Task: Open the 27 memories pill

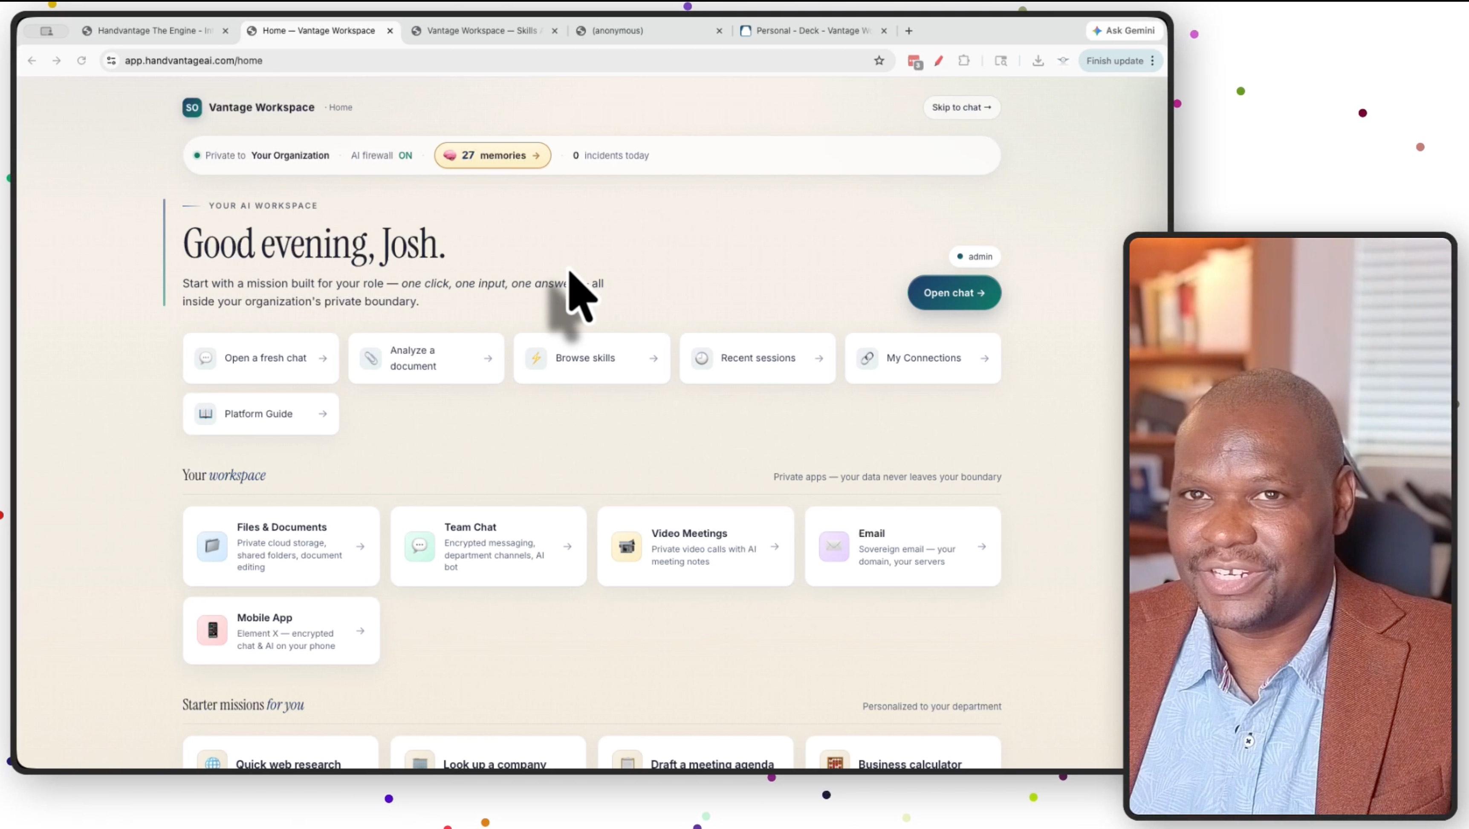Action: [x=493, y=155]
